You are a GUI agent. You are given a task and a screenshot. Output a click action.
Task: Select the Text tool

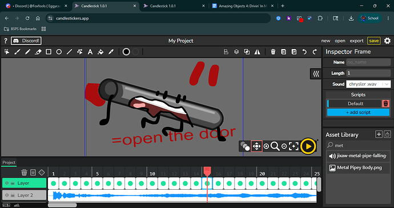[x=90, y=52]
